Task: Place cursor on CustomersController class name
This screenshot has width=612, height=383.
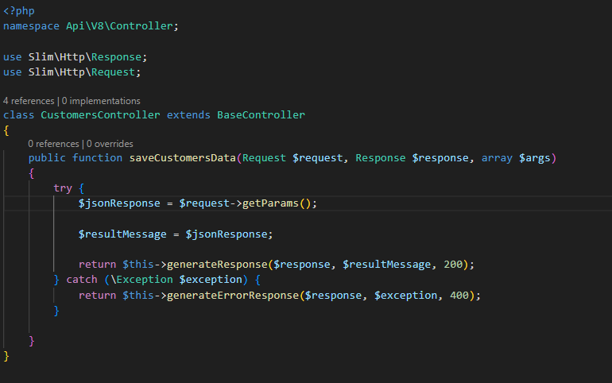Action: (100, 115)
